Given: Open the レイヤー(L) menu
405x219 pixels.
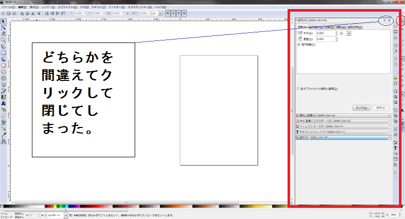Looking at the screenshot, I should tap(48, 7).
